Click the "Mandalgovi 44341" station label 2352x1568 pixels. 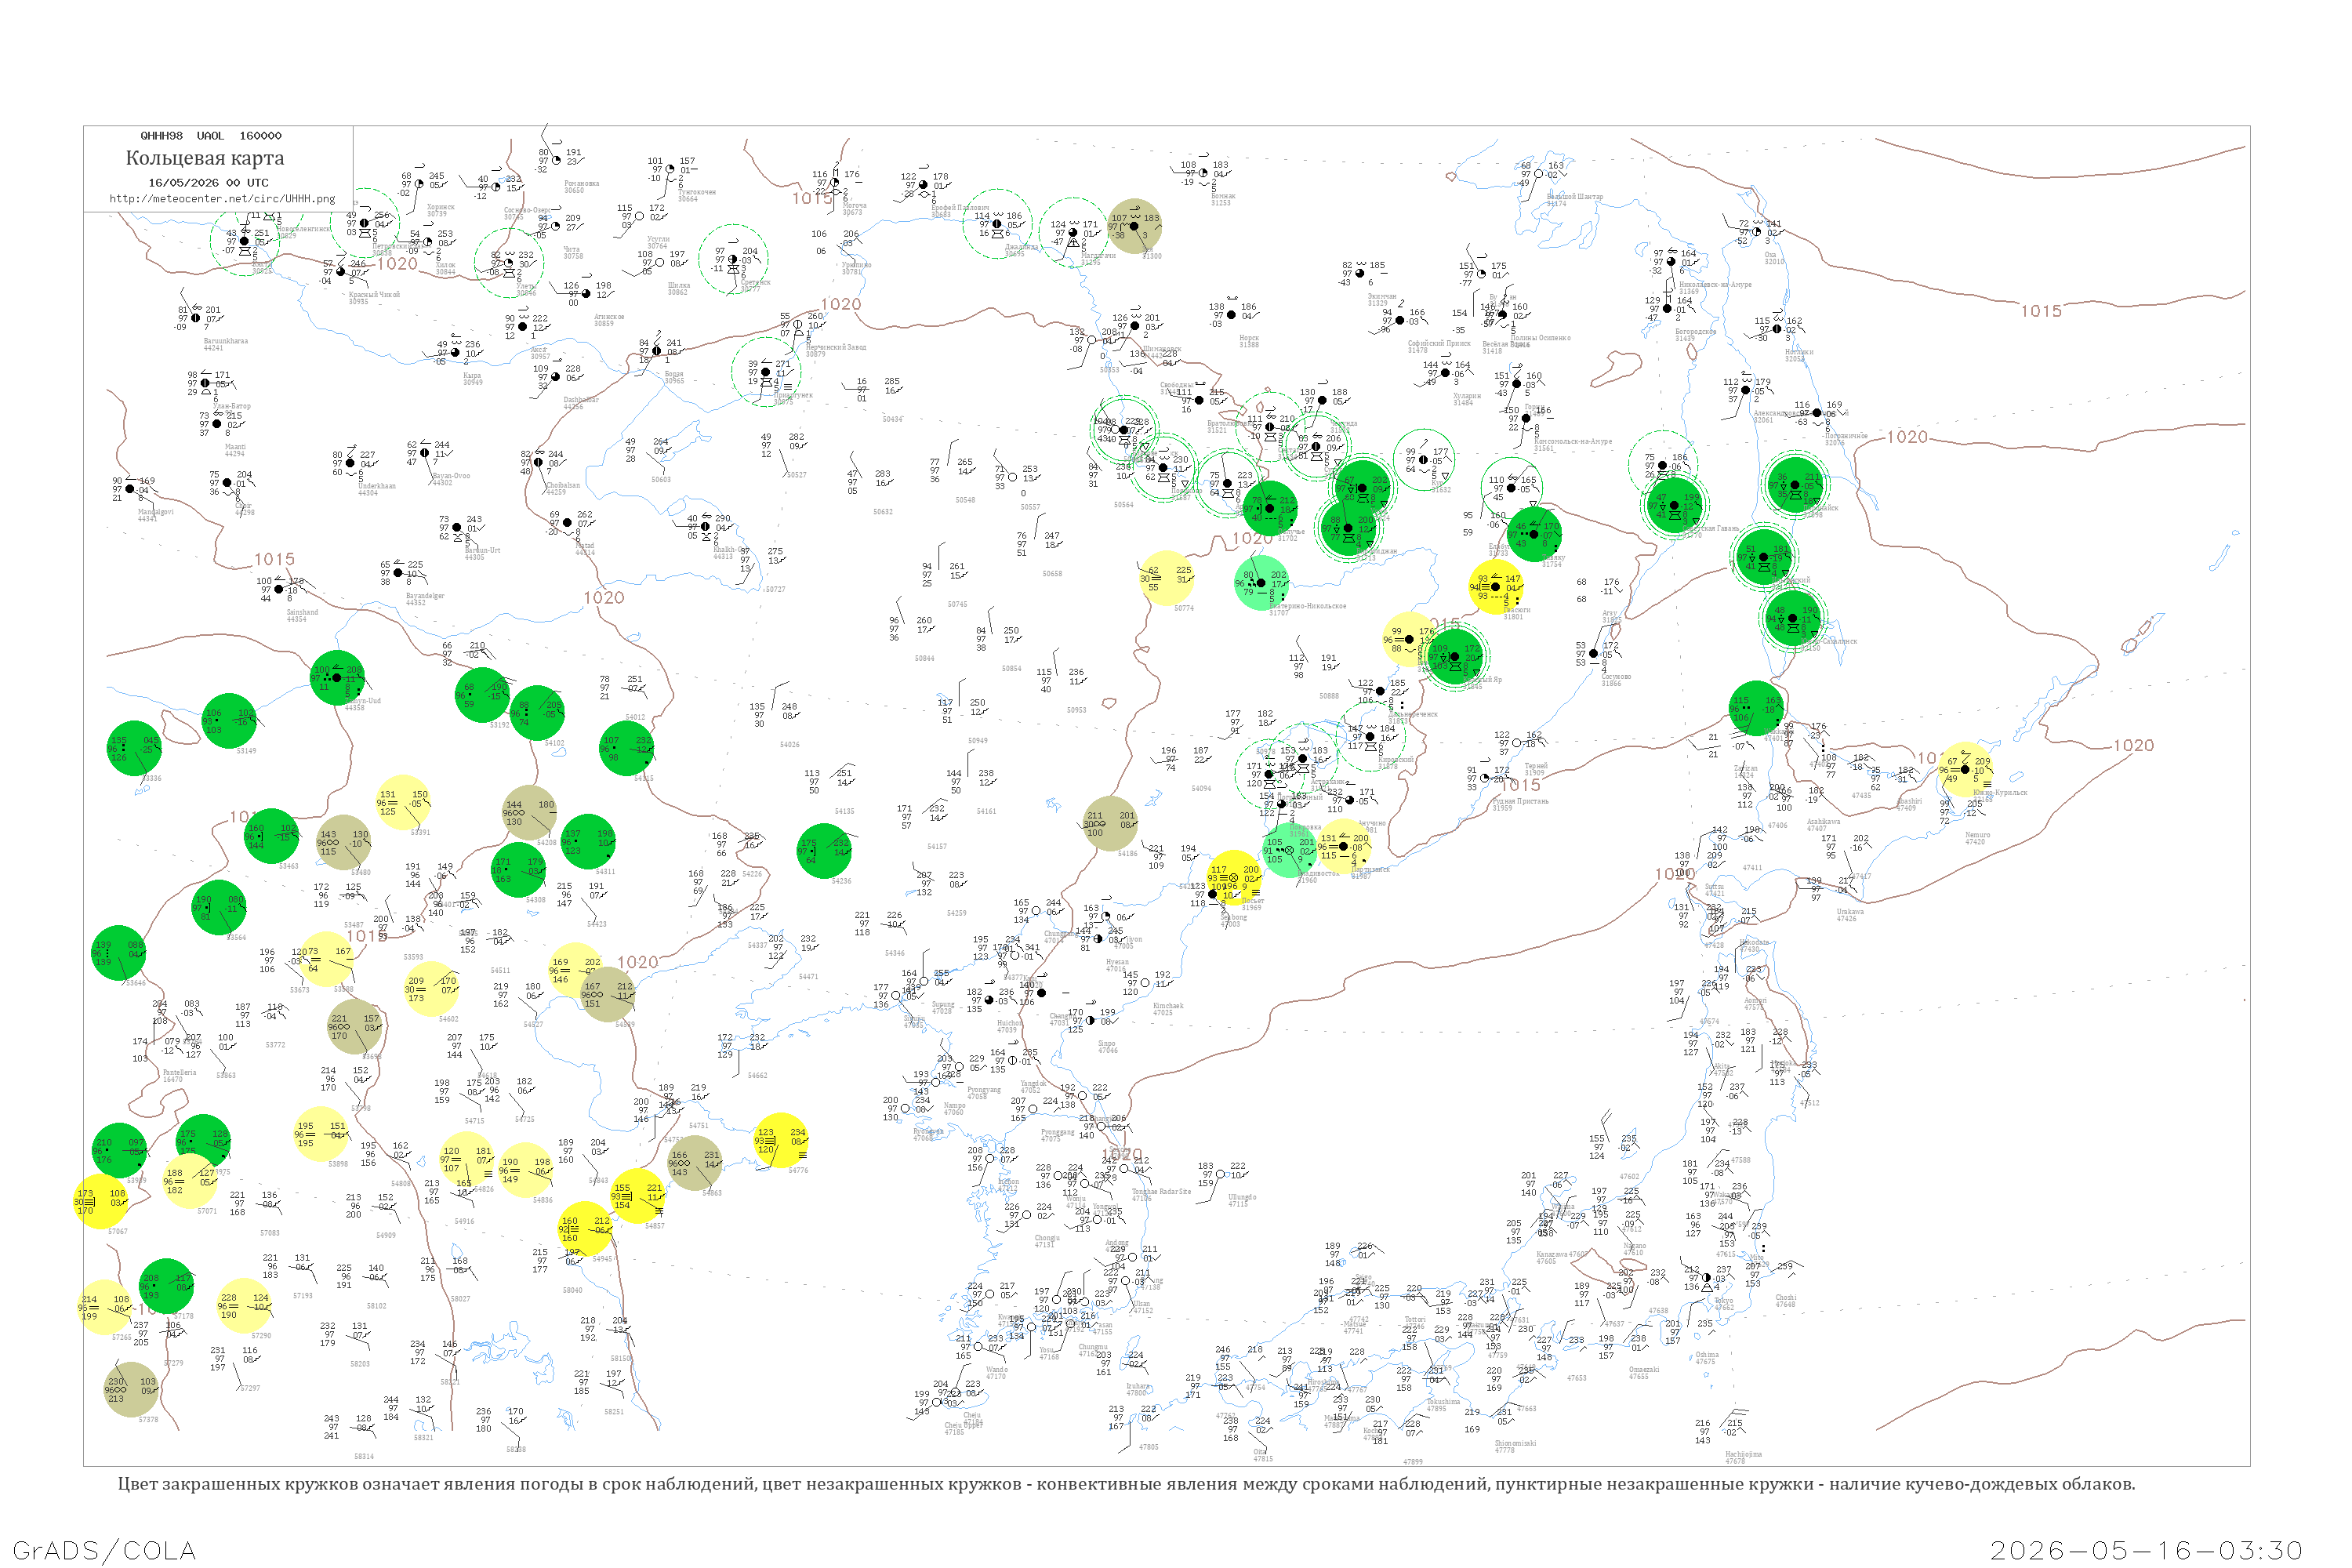pyautogui.click(x=155, y=515)
